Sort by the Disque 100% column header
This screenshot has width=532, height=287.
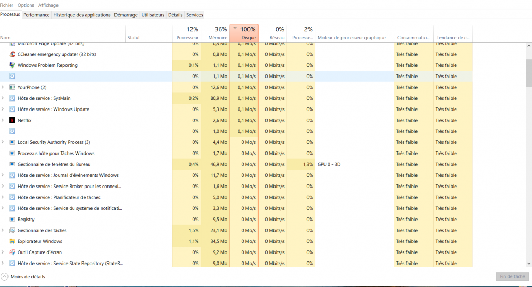244,33
